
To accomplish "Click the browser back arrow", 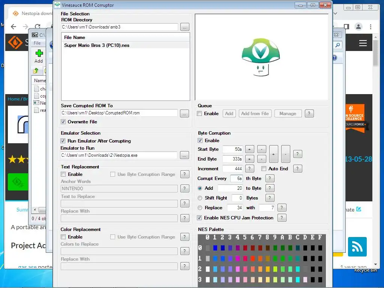I will 13,27.
